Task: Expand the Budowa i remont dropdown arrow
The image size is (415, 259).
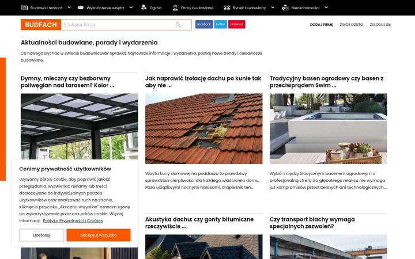Action: point(69,7)
